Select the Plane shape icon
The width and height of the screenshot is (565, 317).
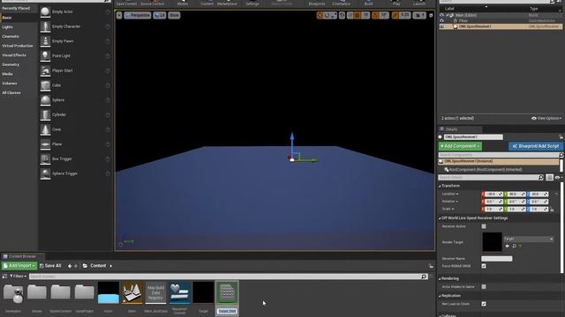pos(45,144)
